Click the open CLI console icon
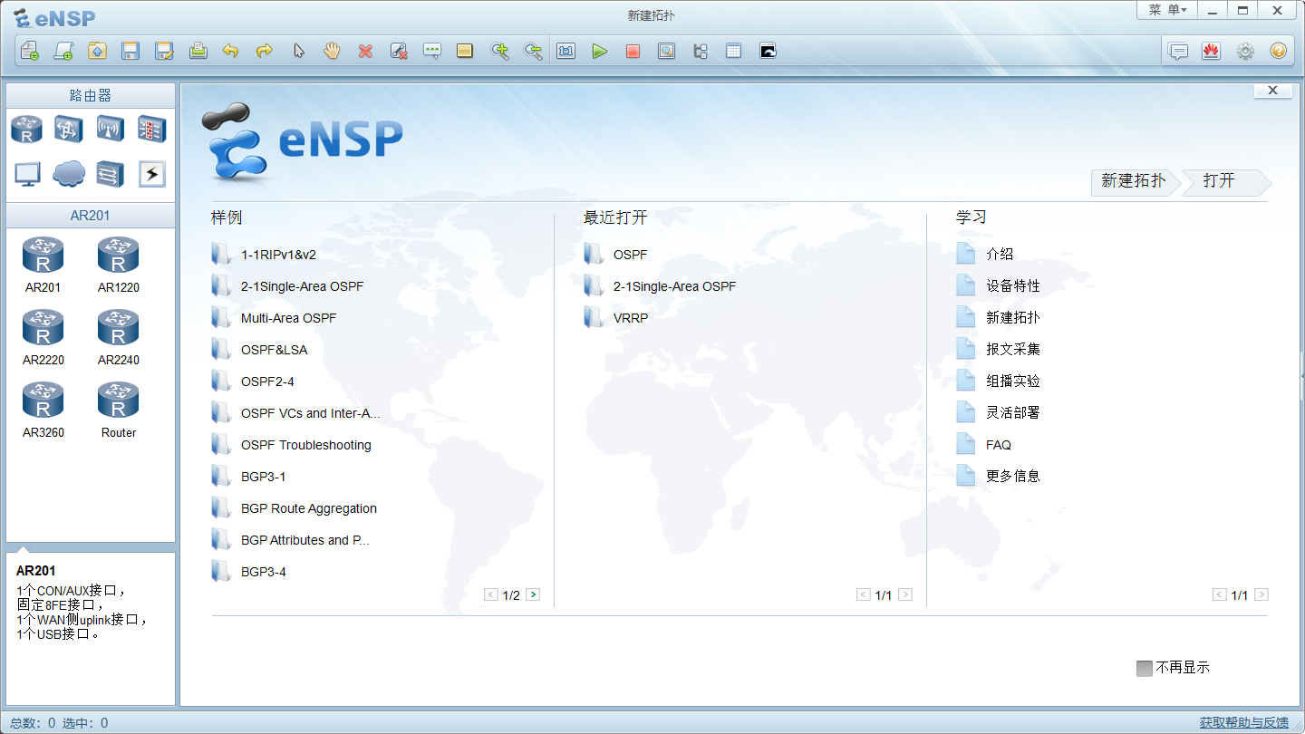1305x734 pixels. coord(768,51)
